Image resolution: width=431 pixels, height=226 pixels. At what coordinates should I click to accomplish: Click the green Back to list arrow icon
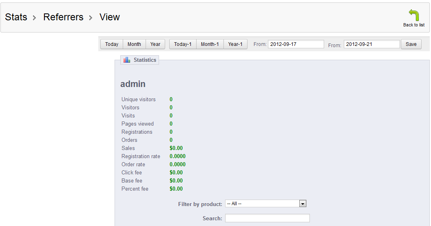coord(413,15)
